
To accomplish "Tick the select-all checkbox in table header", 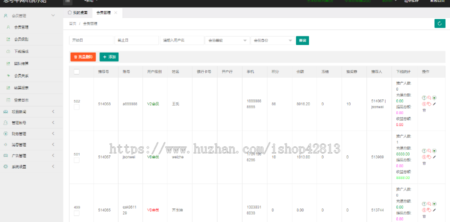I will point(76,71).
